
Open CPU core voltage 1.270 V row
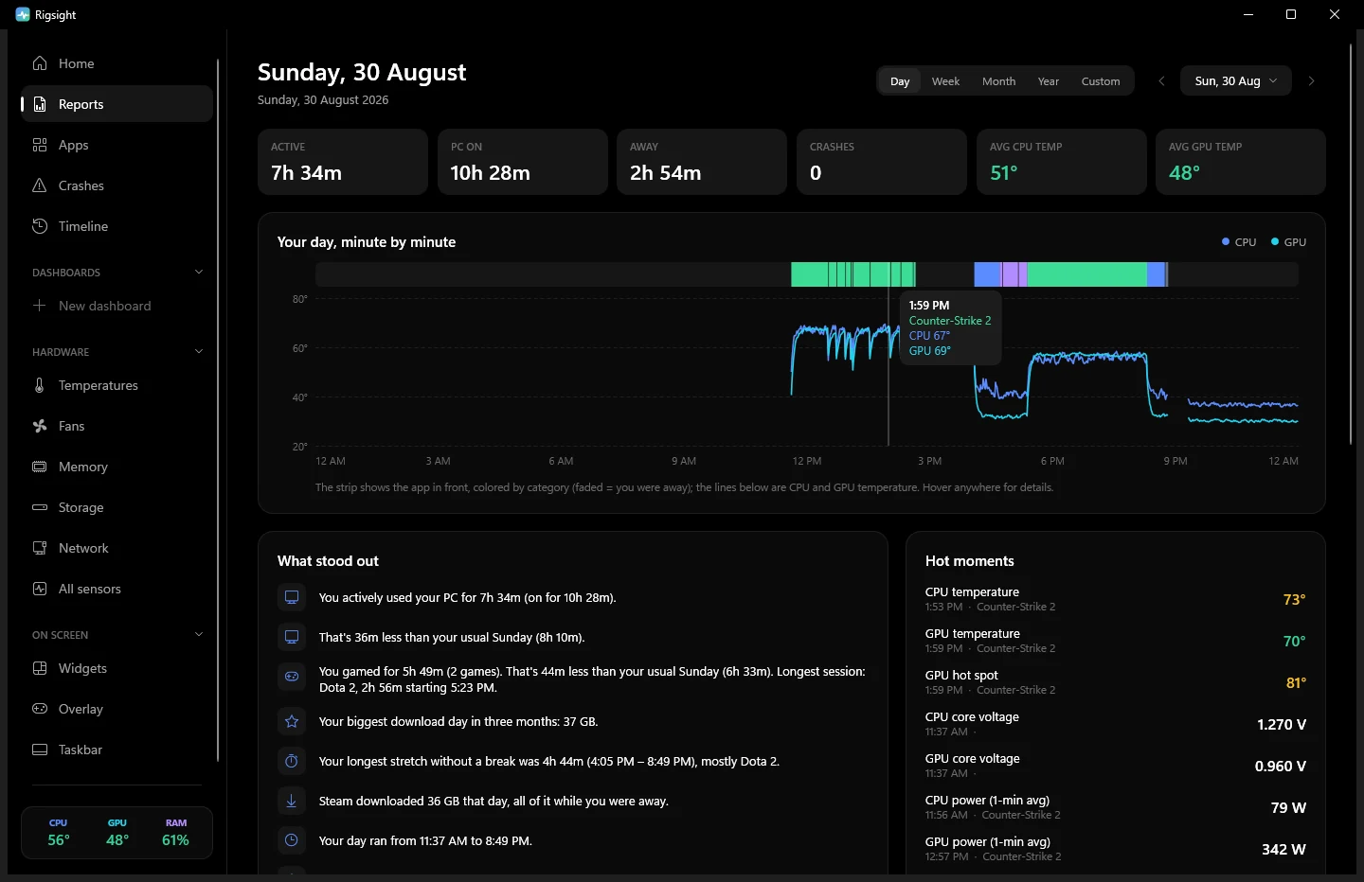coord(1116,724)
